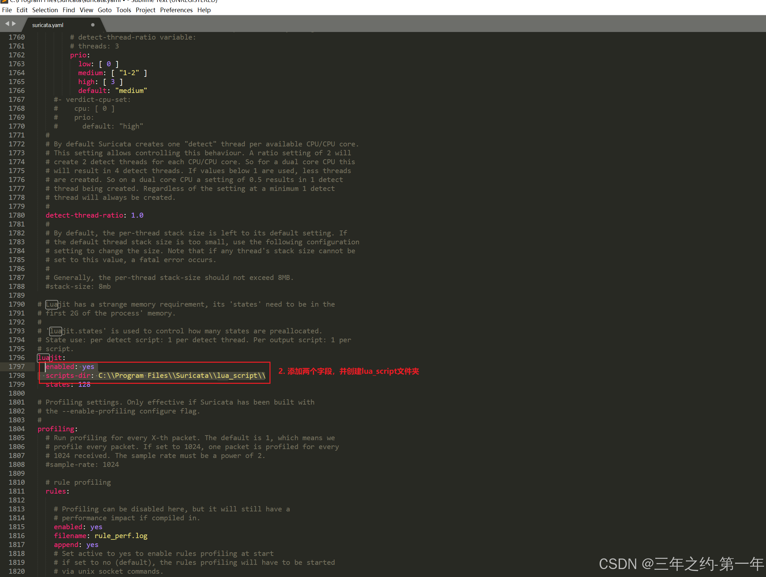
Task: Click the detect-thread-ratio key on line 1780
Action: point(84,215)
